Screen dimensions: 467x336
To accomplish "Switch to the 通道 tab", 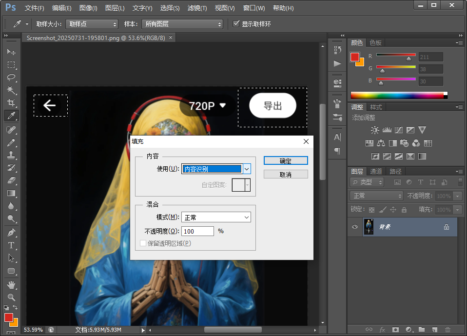I will (376, 171).
